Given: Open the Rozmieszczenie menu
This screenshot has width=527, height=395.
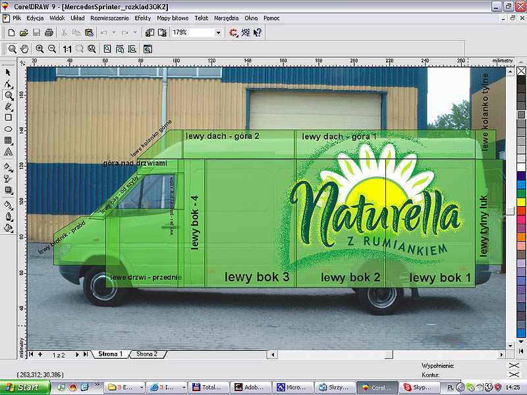Looking at the screenshot, I should pyautogui.click(x=109, y=18).
